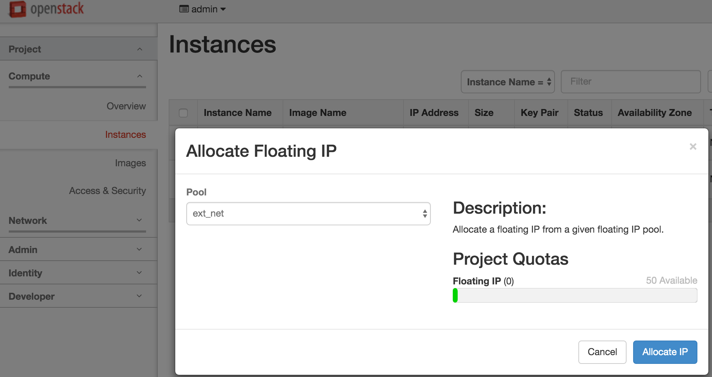Open the Pool ext_net dropdown
712x377 pixels.
pos(308,214)
